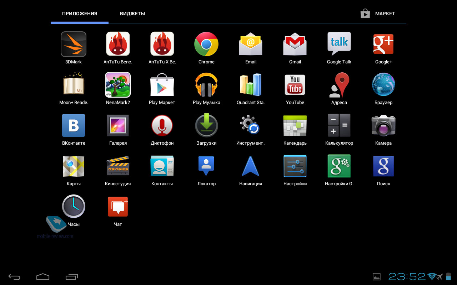Screen dimensions: 457x285
Task: Open the Поиск Google search app
Action: 383,166
